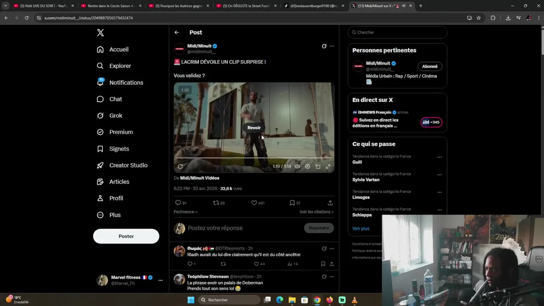The height and width of the screenshot is (306, 544).
Task: Click the video progress bar
Action: tap(254, 158)
